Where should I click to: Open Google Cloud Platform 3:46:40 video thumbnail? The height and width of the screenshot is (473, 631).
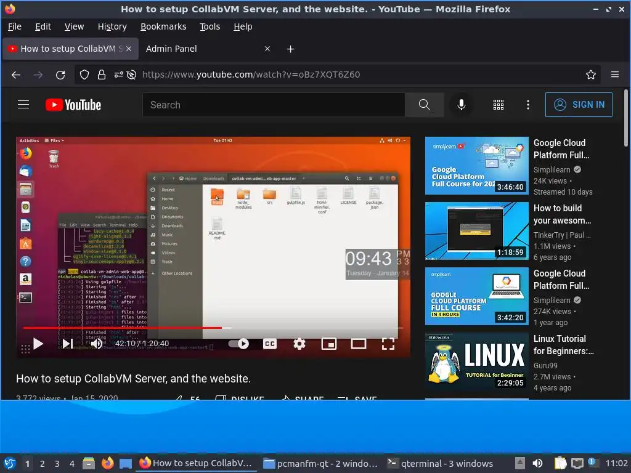point(476,166)
